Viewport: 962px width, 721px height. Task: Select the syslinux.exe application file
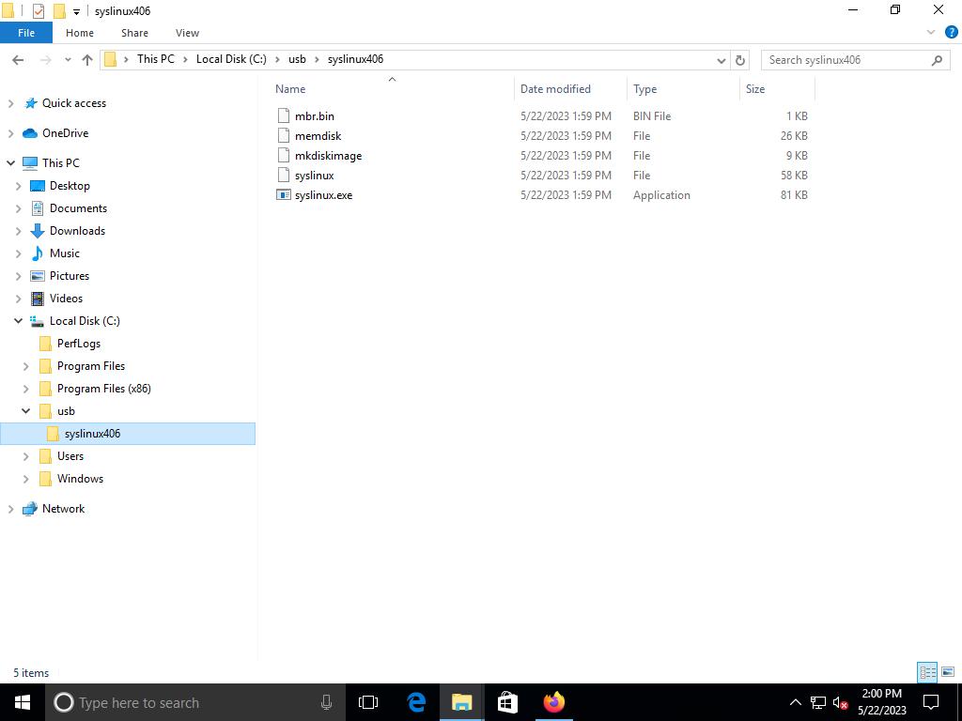coord(323,195)
